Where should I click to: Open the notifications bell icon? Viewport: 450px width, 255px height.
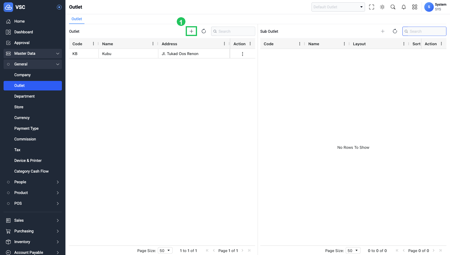tap(404, 7)
